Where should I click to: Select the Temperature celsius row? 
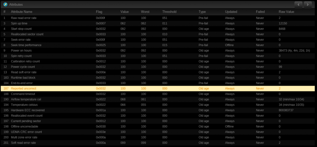point(158,105)
